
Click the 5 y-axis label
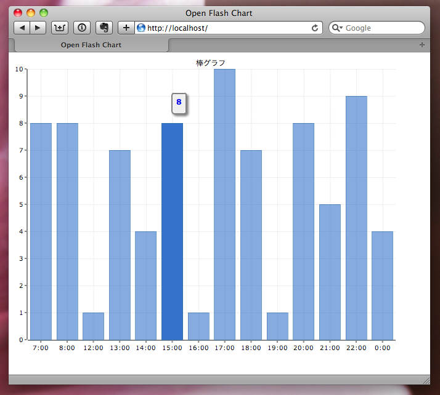point(21,205)
